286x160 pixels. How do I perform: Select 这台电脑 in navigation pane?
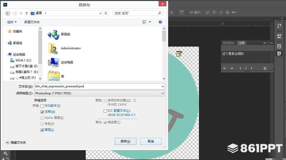tap(17, 54)
